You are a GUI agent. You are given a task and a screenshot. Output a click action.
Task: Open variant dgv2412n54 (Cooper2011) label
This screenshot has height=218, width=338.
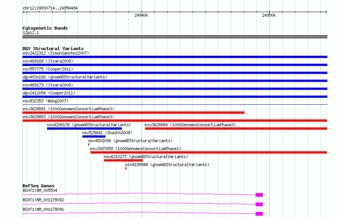point(49,93)
